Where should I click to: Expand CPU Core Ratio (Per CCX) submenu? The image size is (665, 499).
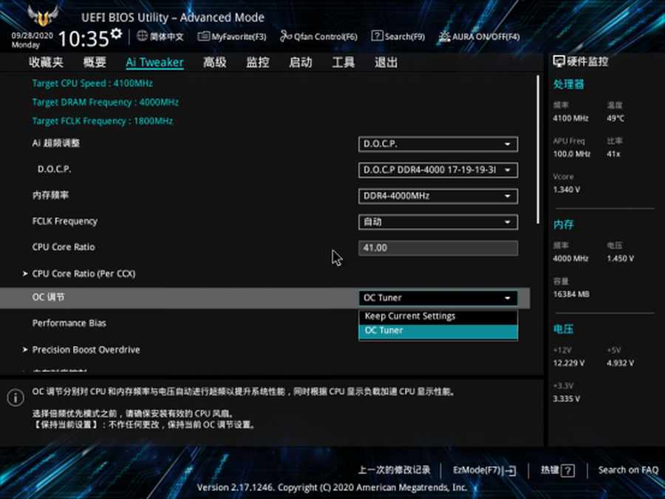coord(83,274)
